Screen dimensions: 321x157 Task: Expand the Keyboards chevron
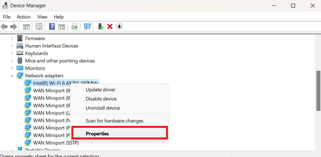point(12,53)
